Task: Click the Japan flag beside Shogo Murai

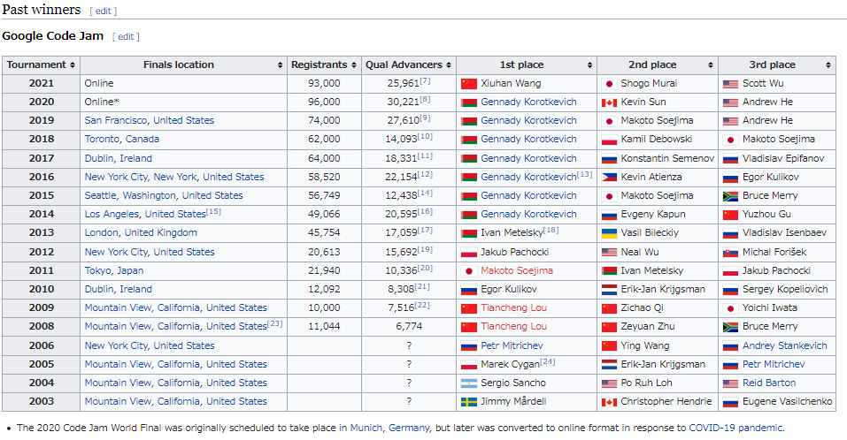Action: click(609, 84)
